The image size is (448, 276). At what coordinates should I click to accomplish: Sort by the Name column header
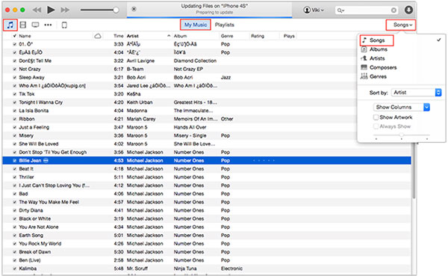click(25, 36)
